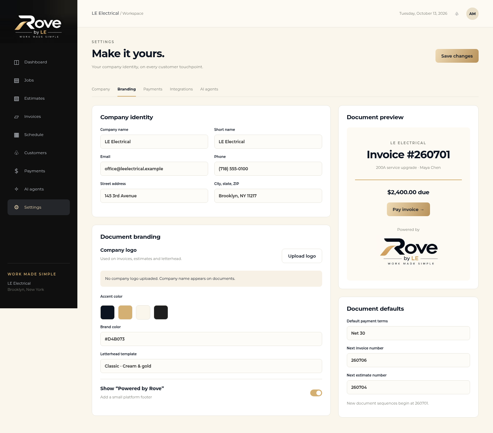Open the AI agents settings tab
The width and height of the screenshot is (493, 433).
tap(209, 89)
